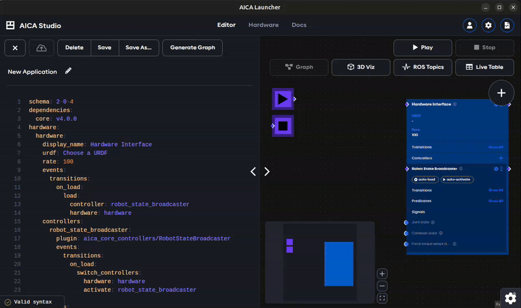Image resolution: width=521 pixels, height=308 pixels.
Task: Rename New Application with the pencil icon
Action: [x=68, y=71]
